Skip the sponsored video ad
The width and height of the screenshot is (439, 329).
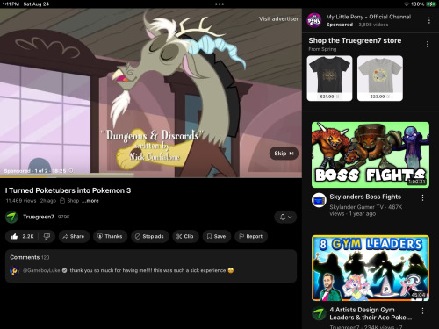click(x=284, y=154)
